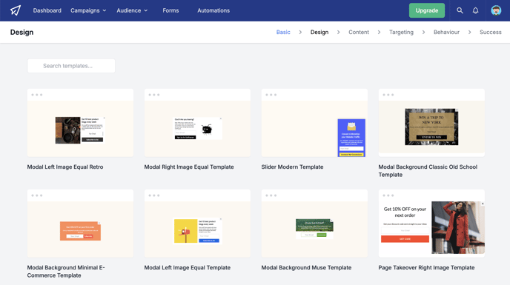Select the Modal Left Image Equal Template thumbnail
Image resolution: width=510 pixels, height=285 pixels.
pyautogui.click(x=197, y=224)
